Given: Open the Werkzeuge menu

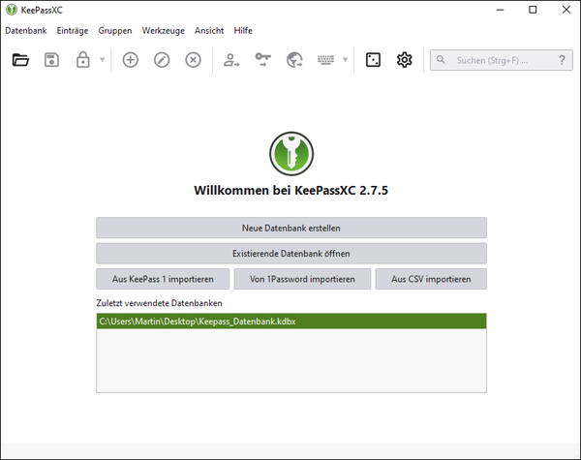Looking at the screenshot, I should 164,30.
